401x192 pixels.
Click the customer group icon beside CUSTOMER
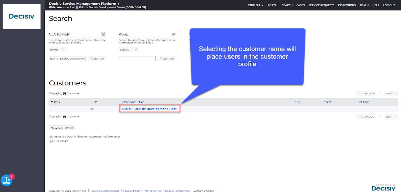coord(103,34)
